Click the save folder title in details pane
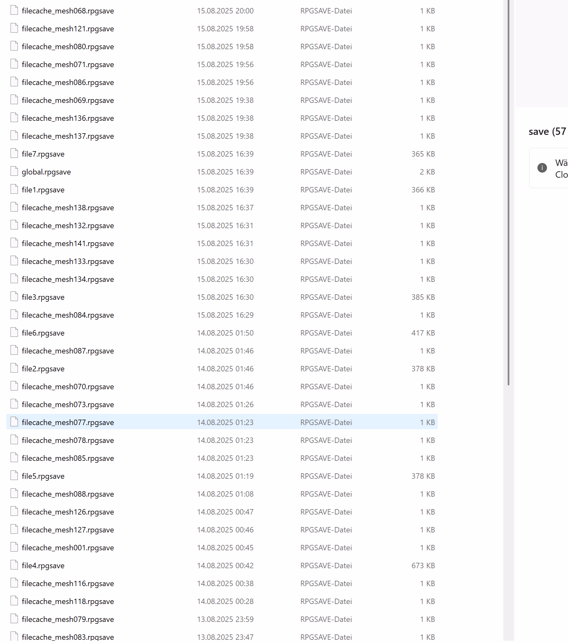 pyautogui.click(x=547, y=132)
